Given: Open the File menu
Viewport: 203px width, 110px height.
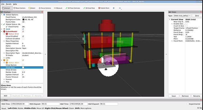Looking at the screenshot, I should 3,4.
